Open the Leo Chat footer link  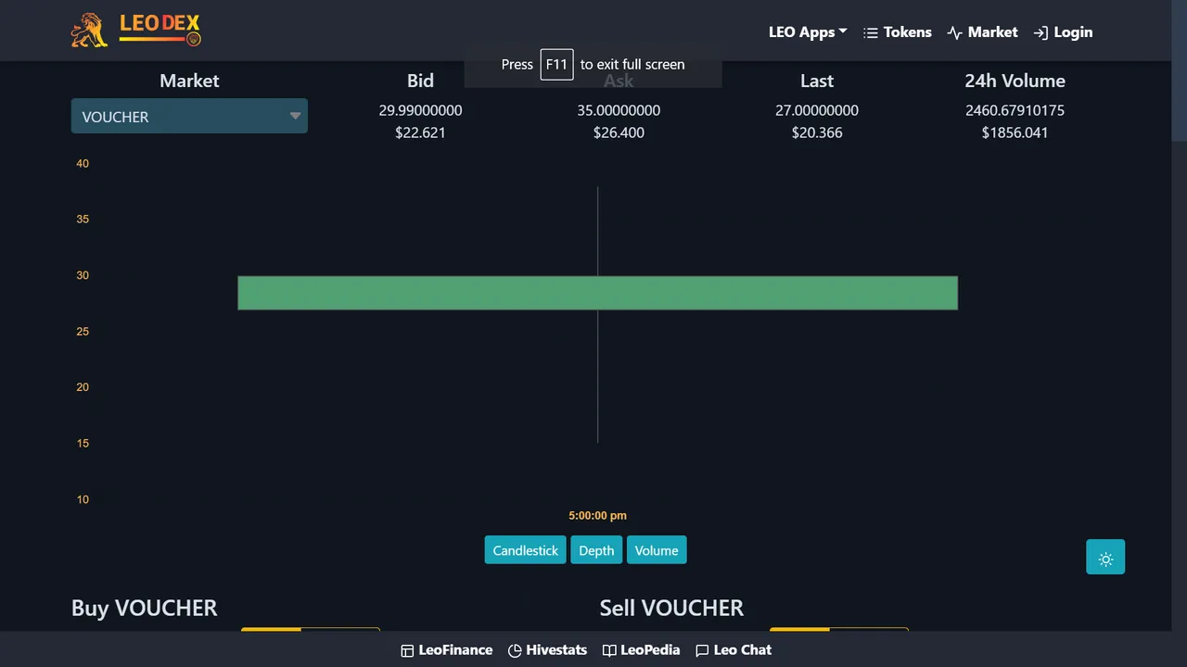(x=734, y=650)
